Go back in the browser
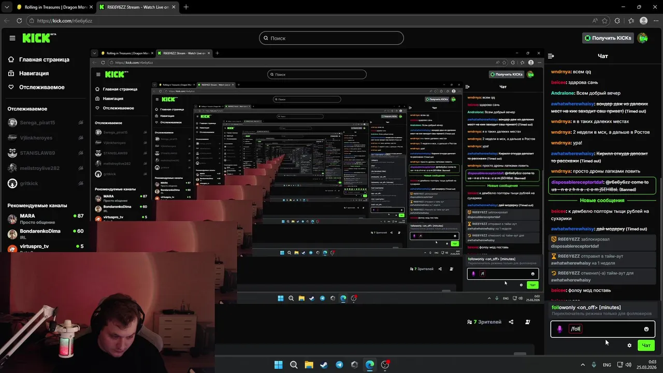The width and height of the screenshot is (663, 373). point(7,21)
